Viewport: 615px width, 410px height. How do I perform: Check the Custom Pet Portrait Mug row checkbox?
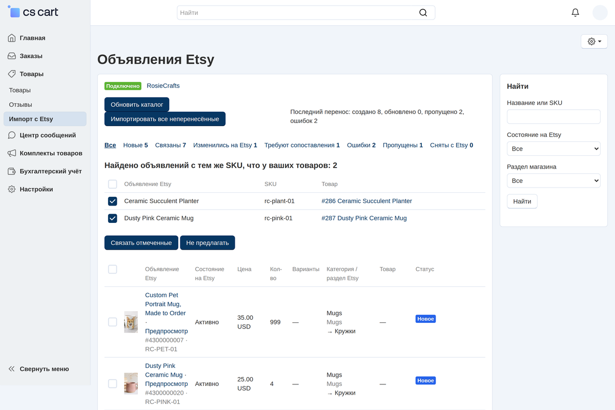pos(113,322)
